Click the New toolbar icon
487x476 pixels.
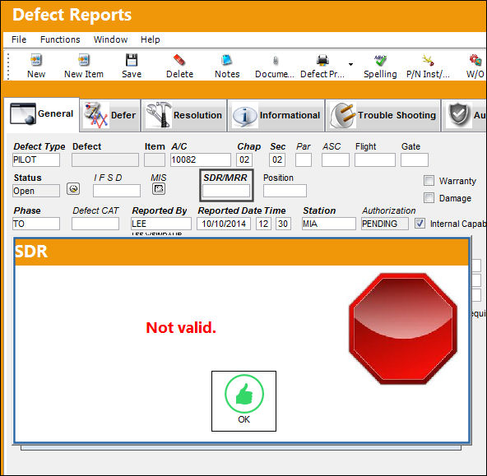[x=36, y=60]
